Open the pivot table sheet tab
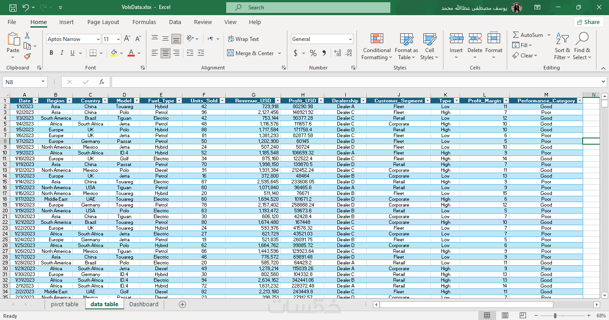This screenshot has width=609, height=320. coord(64,304)
